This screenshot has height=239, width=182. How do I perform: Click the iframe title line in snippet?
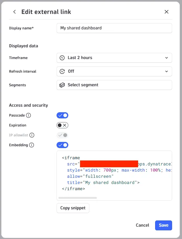103,182
